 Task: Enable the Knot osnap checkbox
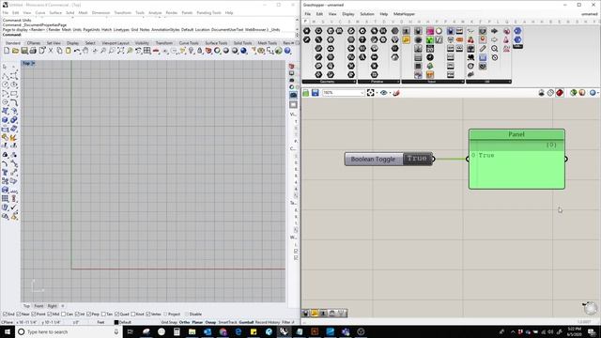(x=133, y=315)
